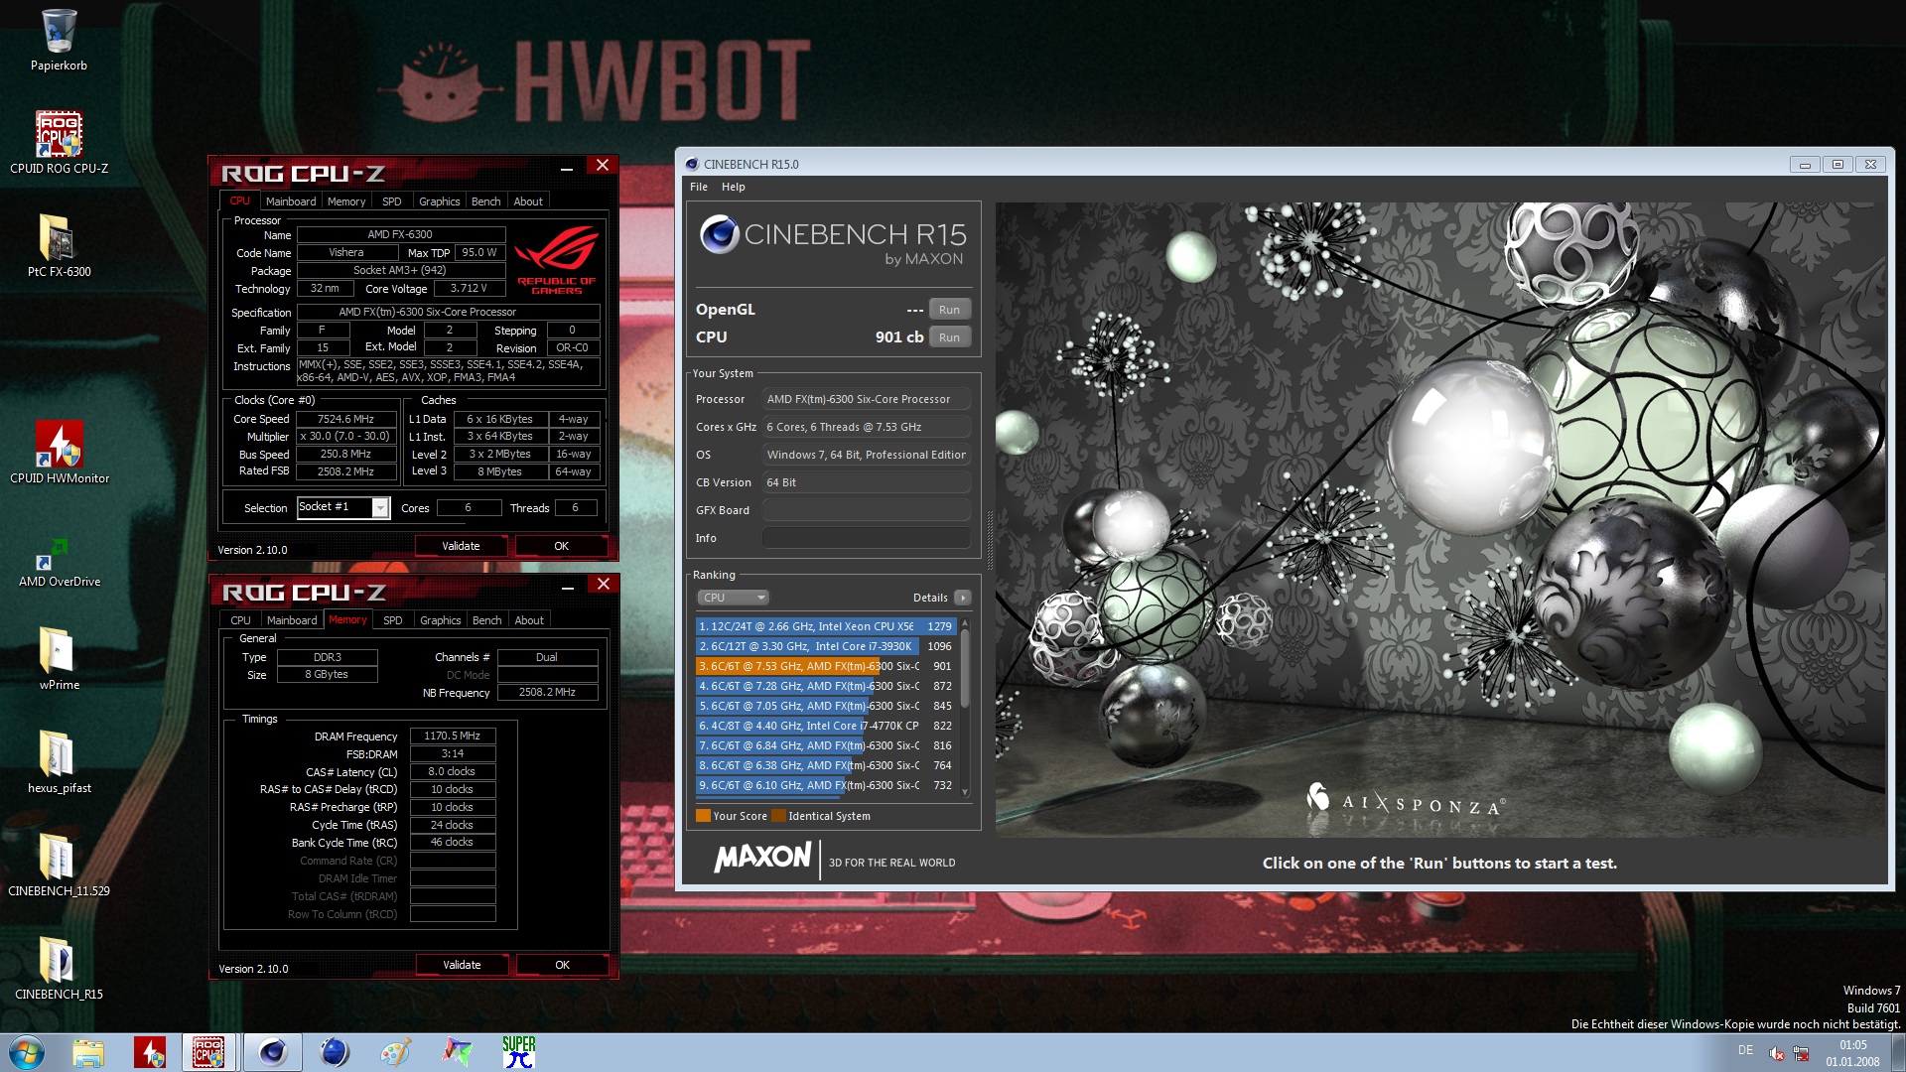Screen dimensions: 1906x1072
Task: Switch to CPU tab in lower CPU-Z
Action: (x=241, y=620)
